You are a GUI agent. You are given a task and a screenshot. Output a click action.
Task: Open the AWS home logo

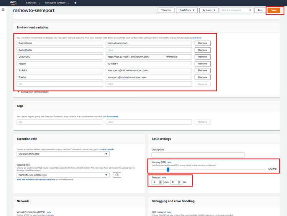13,3
